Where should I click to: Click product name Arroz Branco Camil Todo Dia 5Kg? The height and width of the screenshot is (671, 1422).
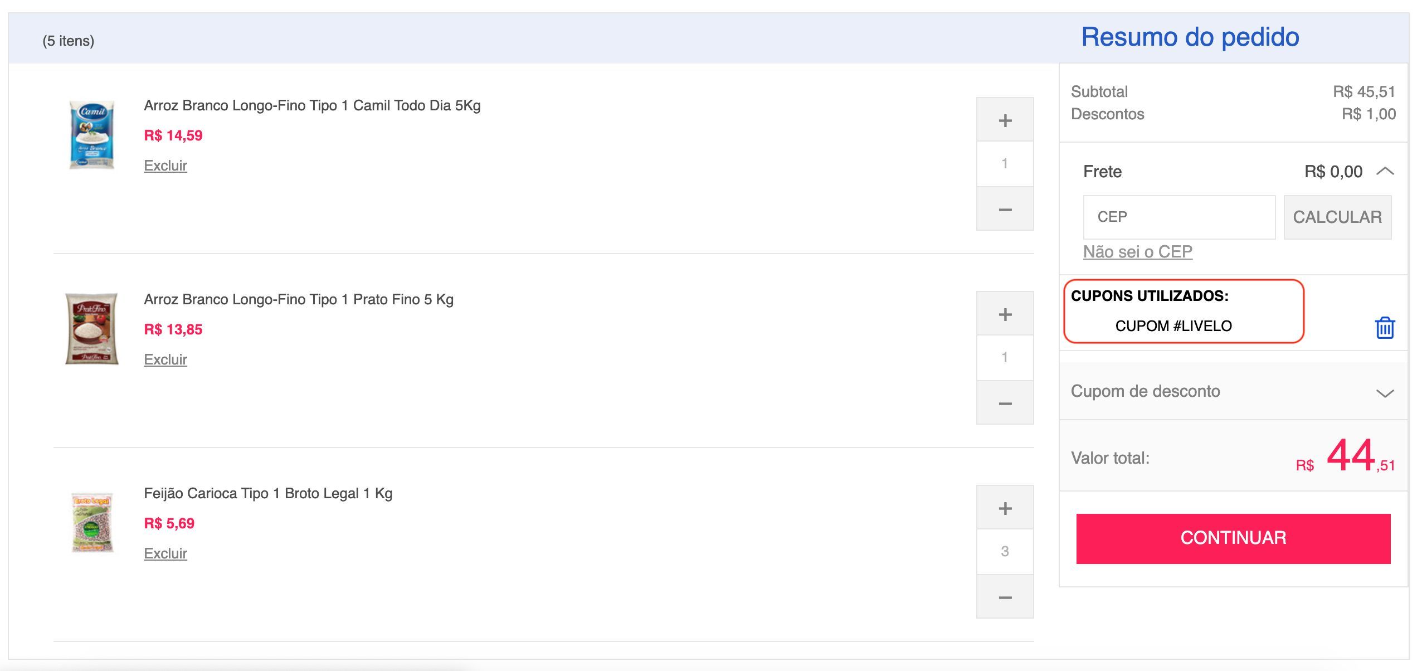312,105
